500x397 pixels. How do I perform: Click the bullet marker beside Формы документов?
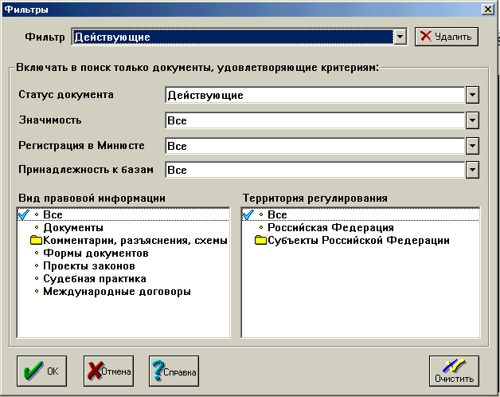37,254
